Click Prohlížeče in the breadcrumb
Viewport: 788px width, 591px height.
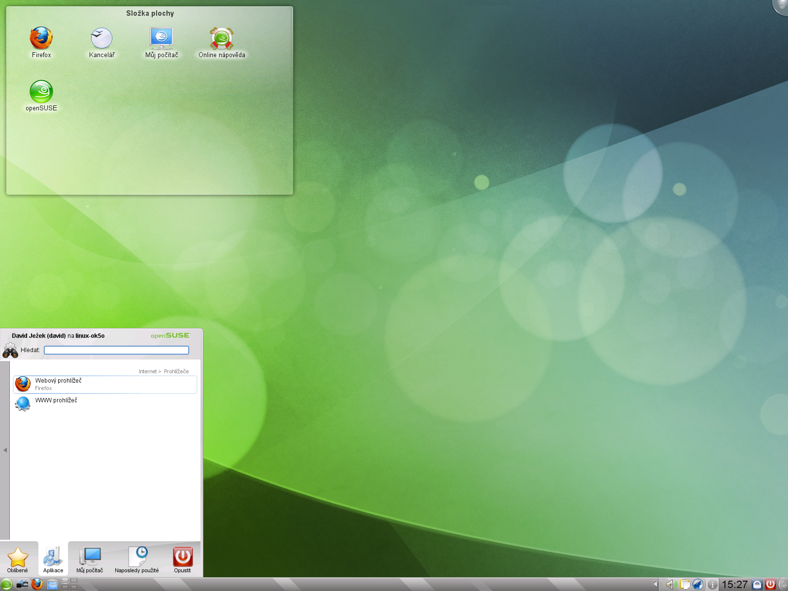[176, 371]
